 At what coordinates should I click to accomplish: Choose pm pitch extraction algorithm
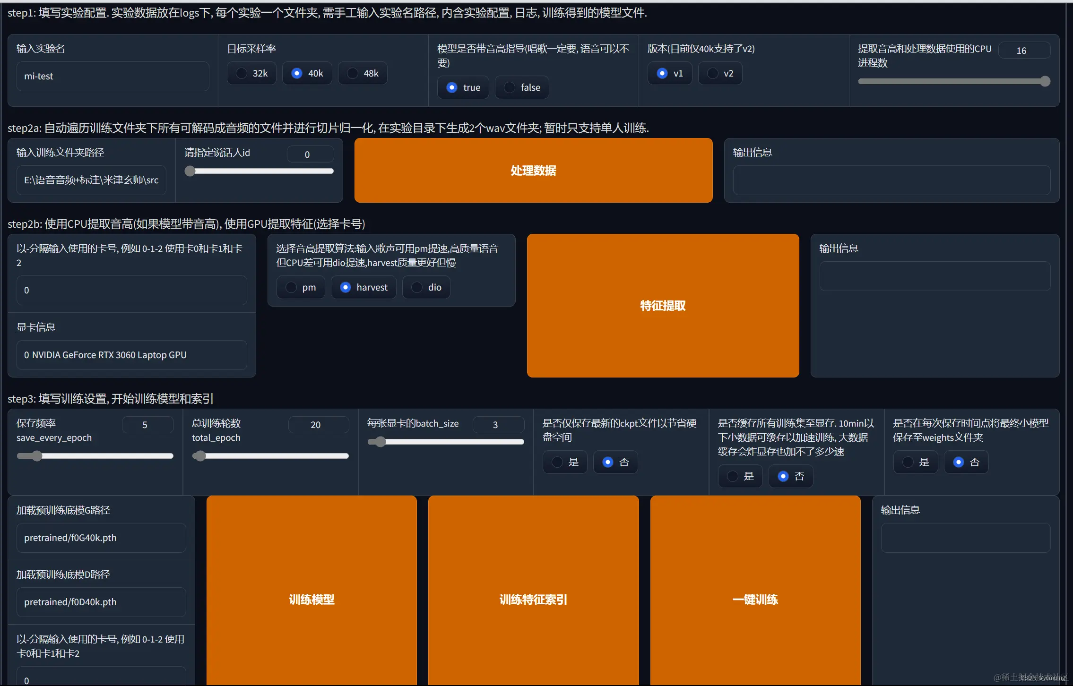pos(291,287)
